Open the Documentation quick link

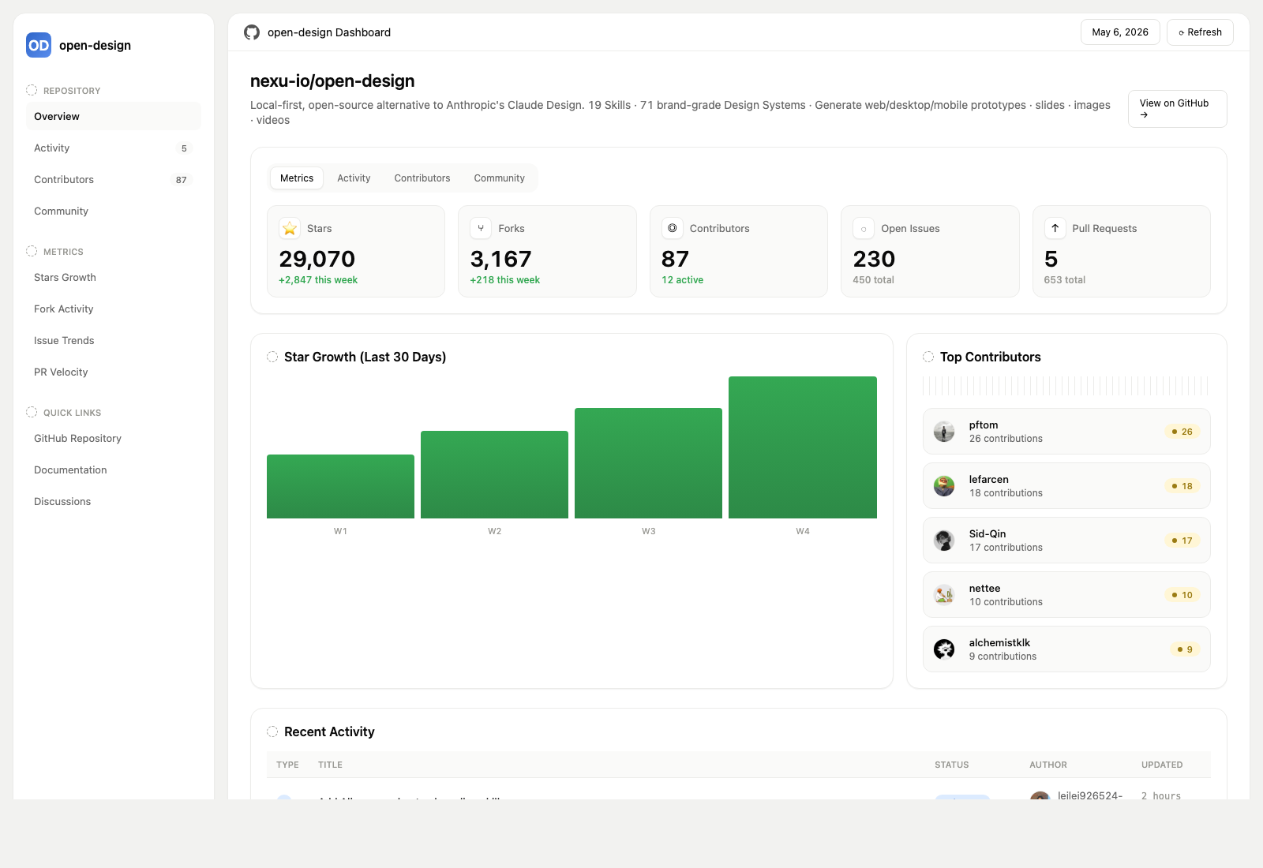[114, 470]
